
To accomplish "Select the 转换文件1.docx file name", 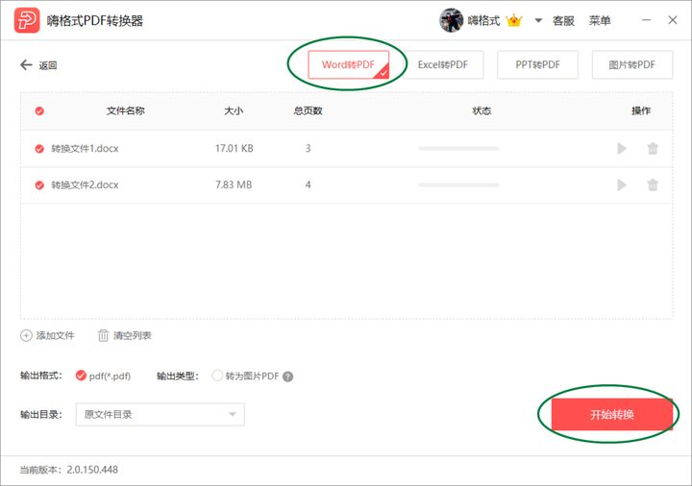I will 85,149.
